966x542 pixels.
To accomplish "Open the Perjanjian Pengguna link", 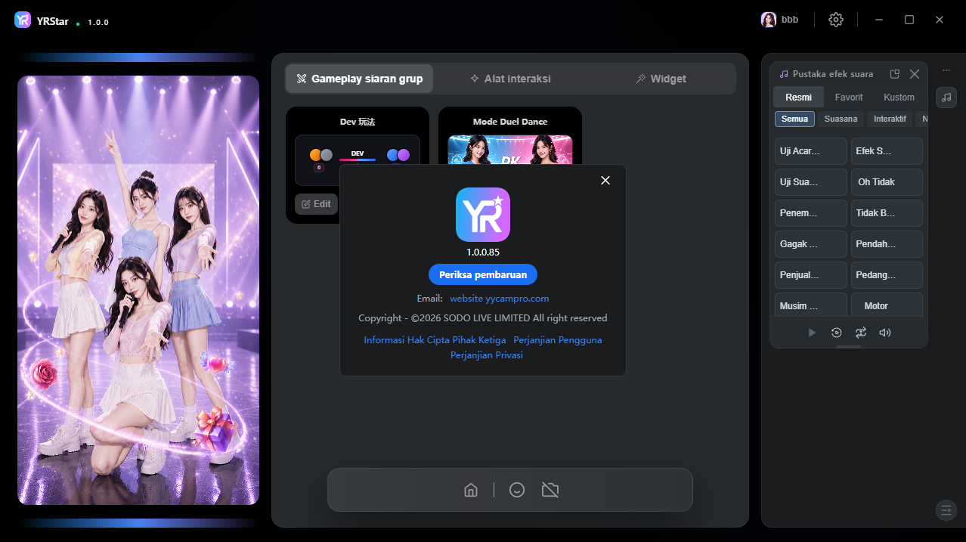I will coord(558,340).
